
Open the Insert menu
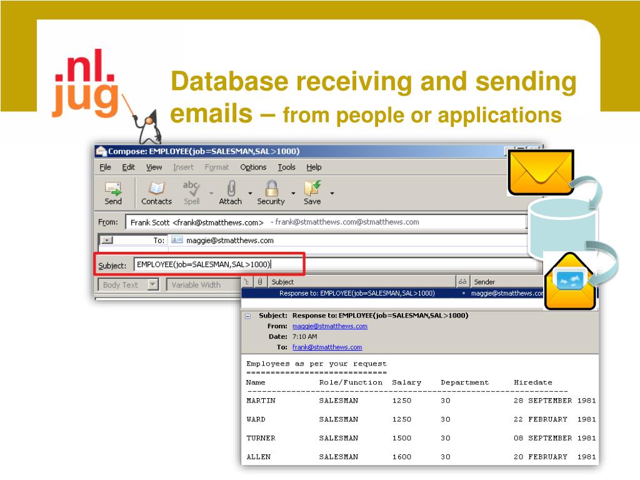(x=183, y=167)
